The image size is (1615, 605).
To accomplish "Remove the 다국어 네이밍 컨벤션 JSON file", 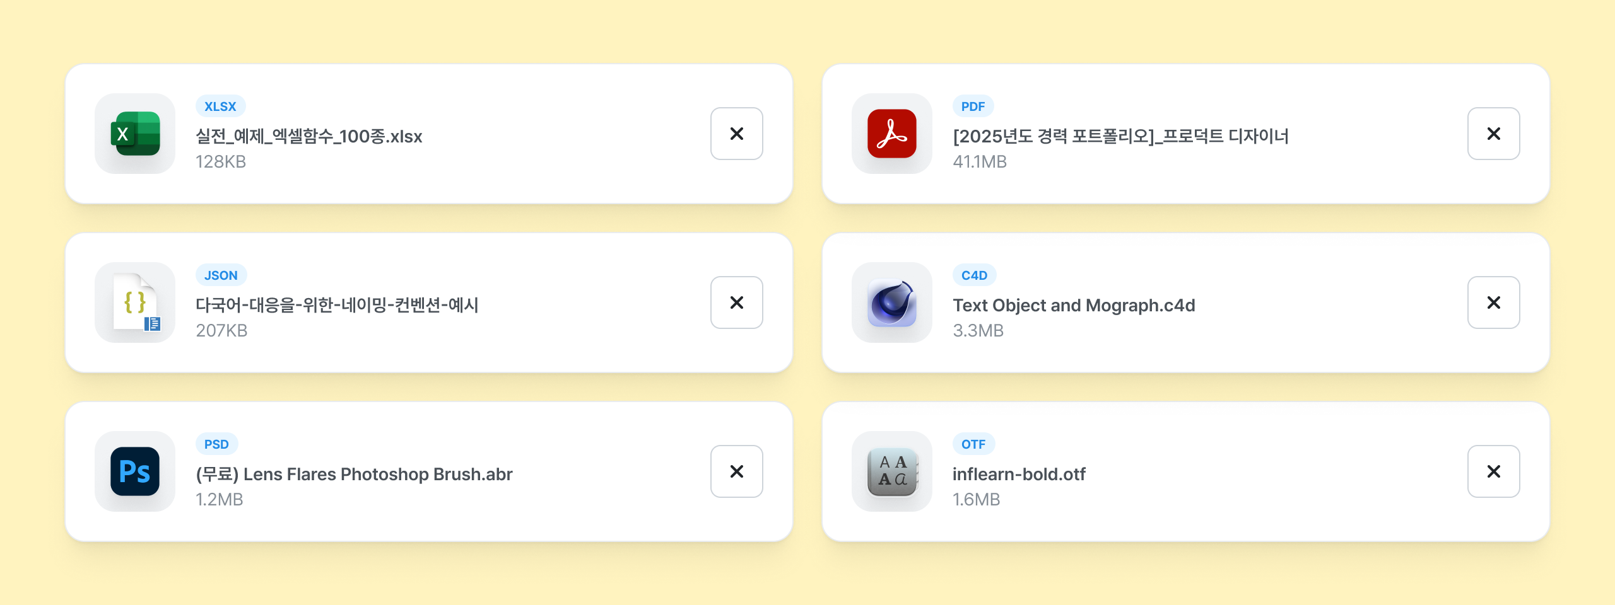I will (x=737, y=302).
